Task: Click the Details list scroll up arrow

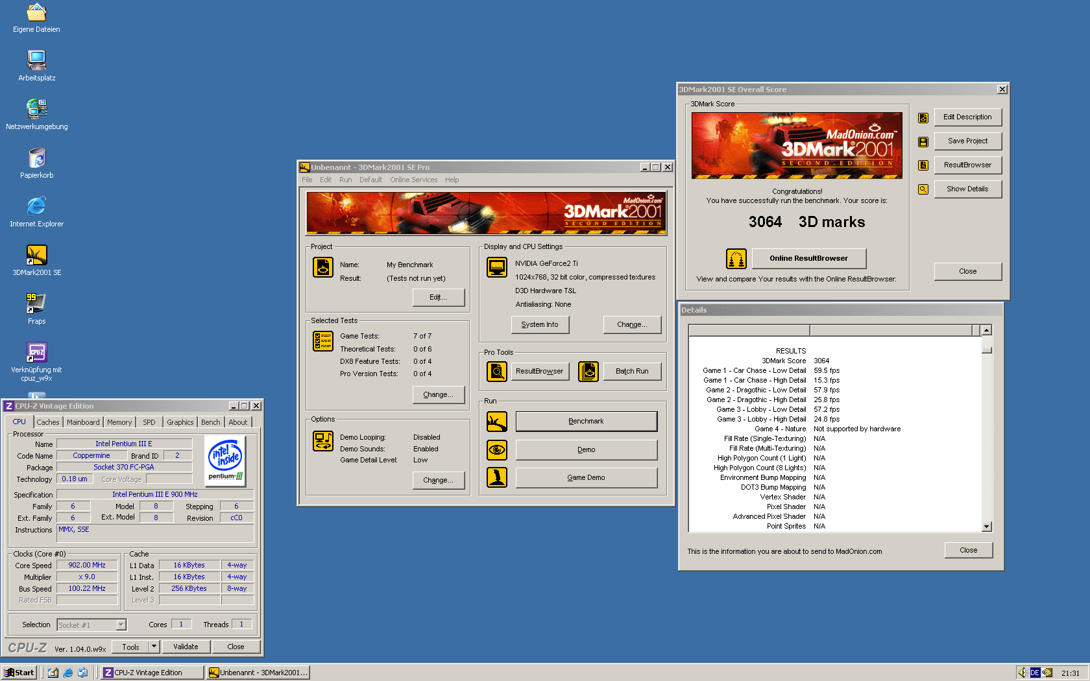Action: click(x=987, y=330)
